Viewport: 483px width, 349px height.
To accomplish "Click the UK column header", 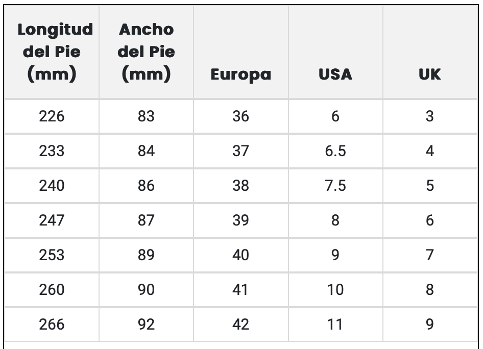I will point(429,74).
